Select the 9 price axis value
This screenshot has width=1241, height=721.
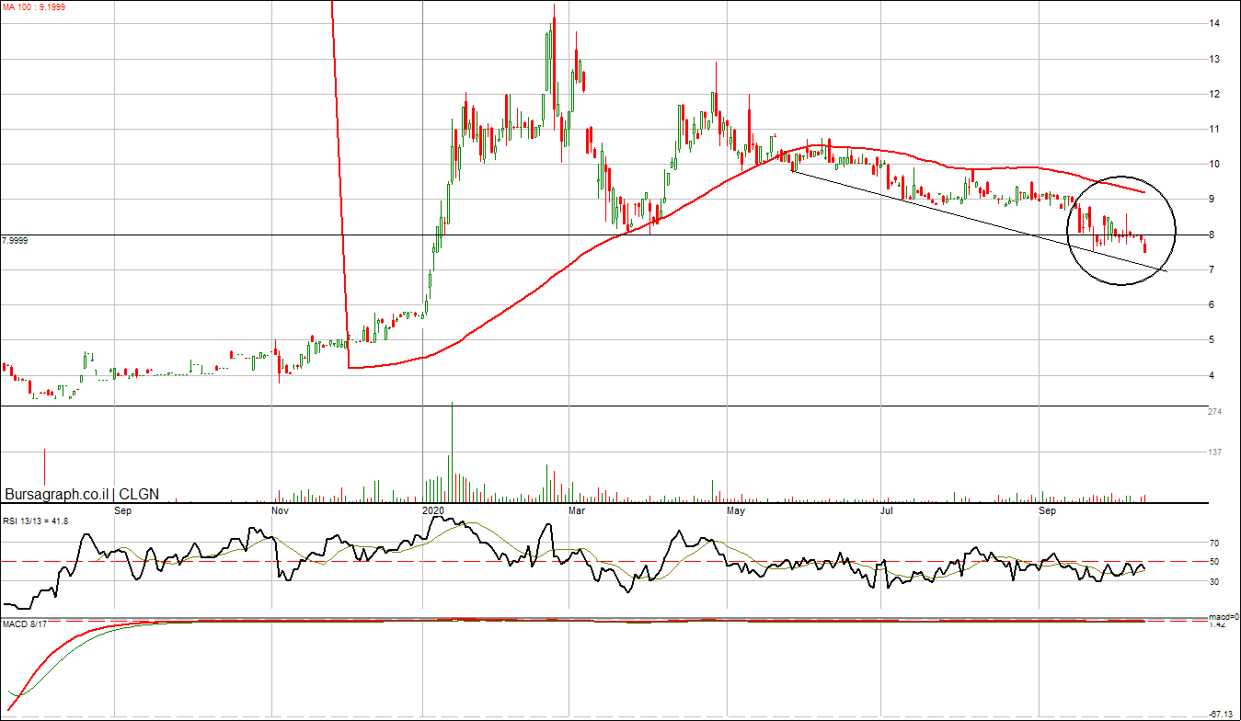[1212, 200]
